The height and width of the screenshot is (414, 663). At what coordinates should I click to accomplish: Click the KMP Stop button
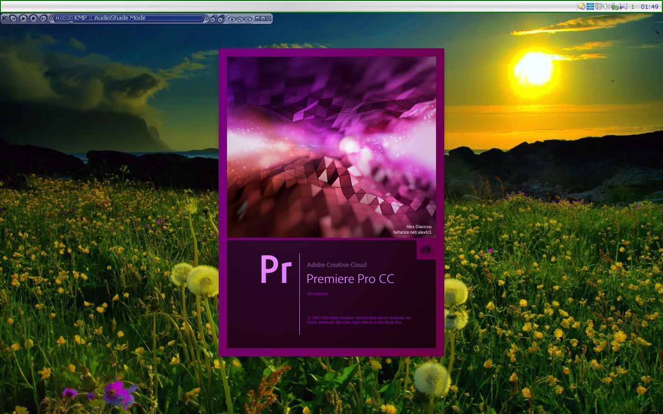pyautogui.click(x=33, y=18)
